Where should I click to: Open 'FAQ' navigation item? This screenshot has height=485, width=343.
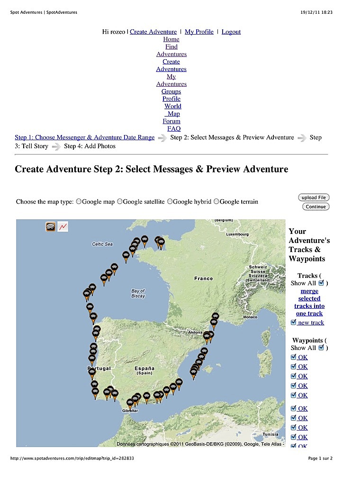(x=174, y=129)
